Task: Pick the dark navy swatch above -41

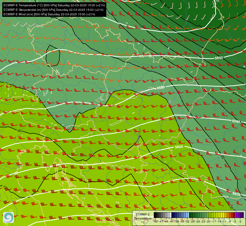Action: coord(172,215)
